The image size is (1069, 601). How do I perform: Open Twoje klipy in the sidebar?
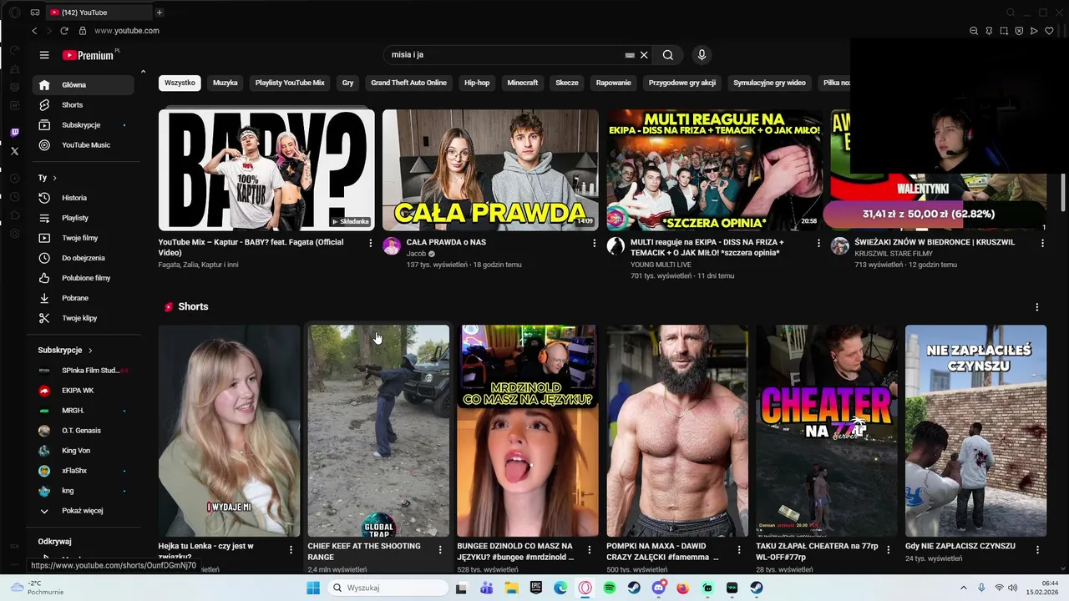tap(83, 318)
